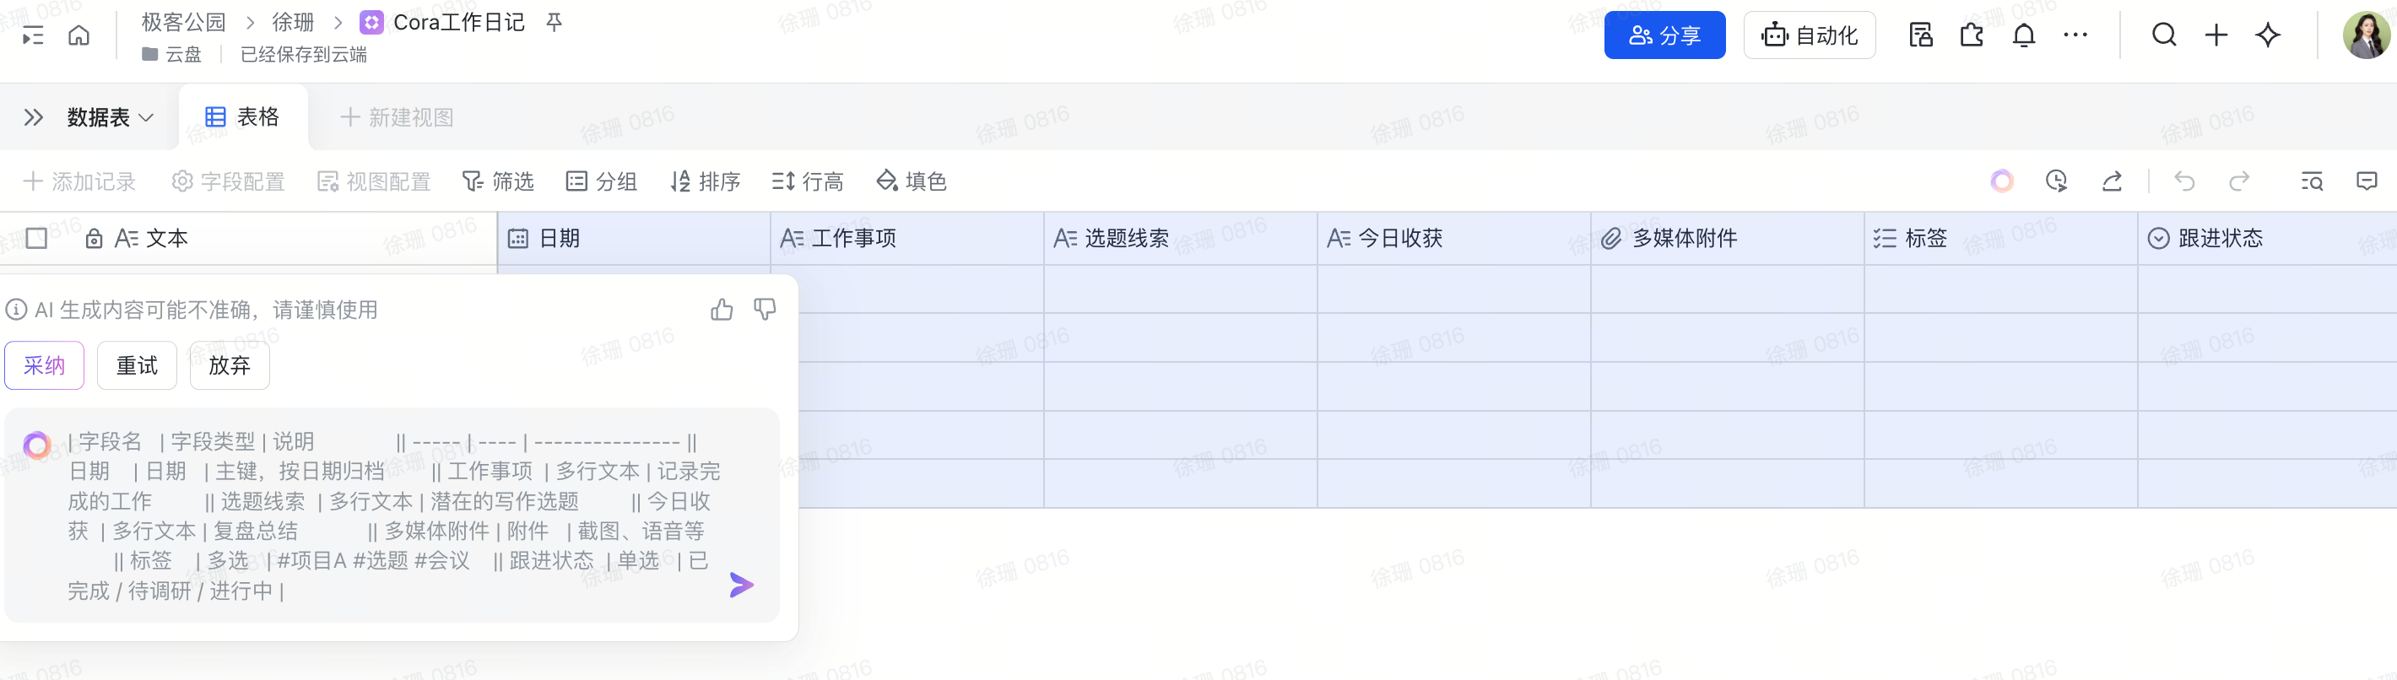Viewport: 2397px width, 680px height.
Task: Click the 采纳 button
Action: pyautogui.click(x=45, y=365)
